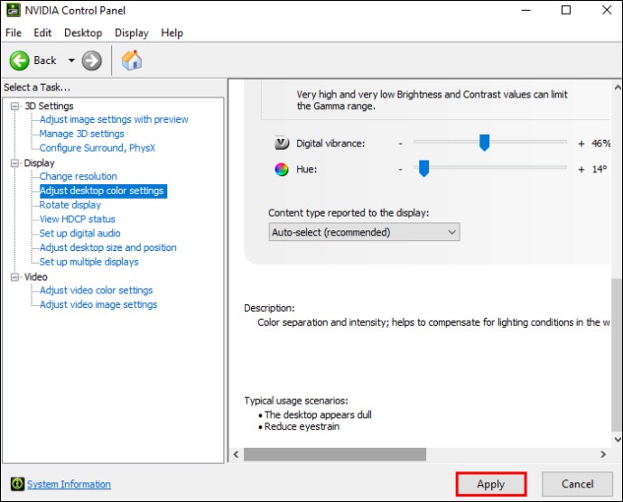Click the Cancel button
This screenshot has height=502, width=623.
[577, 484]
